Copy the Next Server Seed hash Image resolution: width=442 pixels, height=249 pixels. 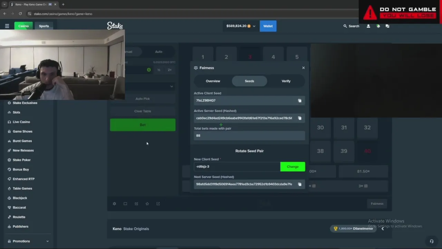pos(300,184)
